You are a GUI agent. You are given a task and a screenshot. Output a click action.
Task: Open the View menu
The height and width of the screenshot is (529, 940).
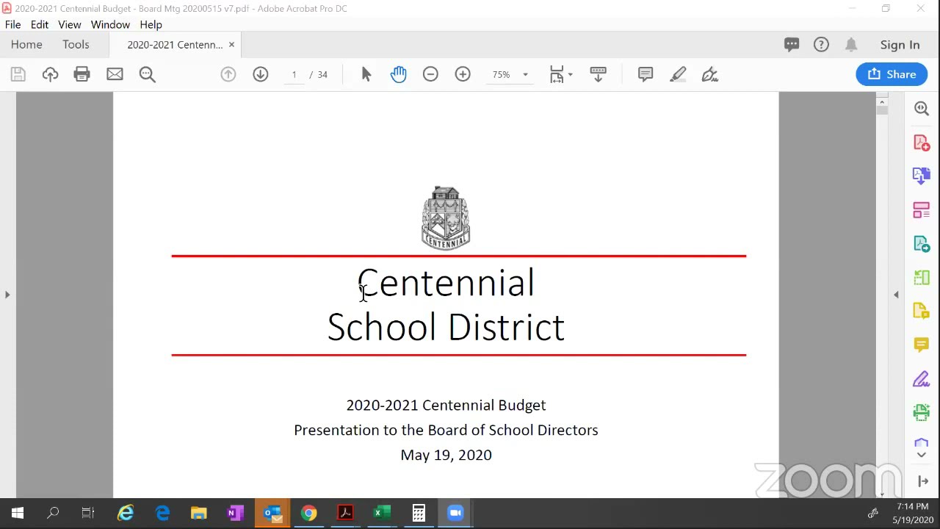70,24
